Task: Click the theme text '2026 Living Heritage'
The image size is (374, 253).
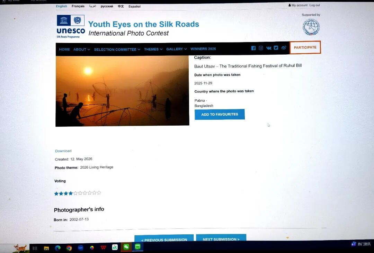Action: point(97,168)
